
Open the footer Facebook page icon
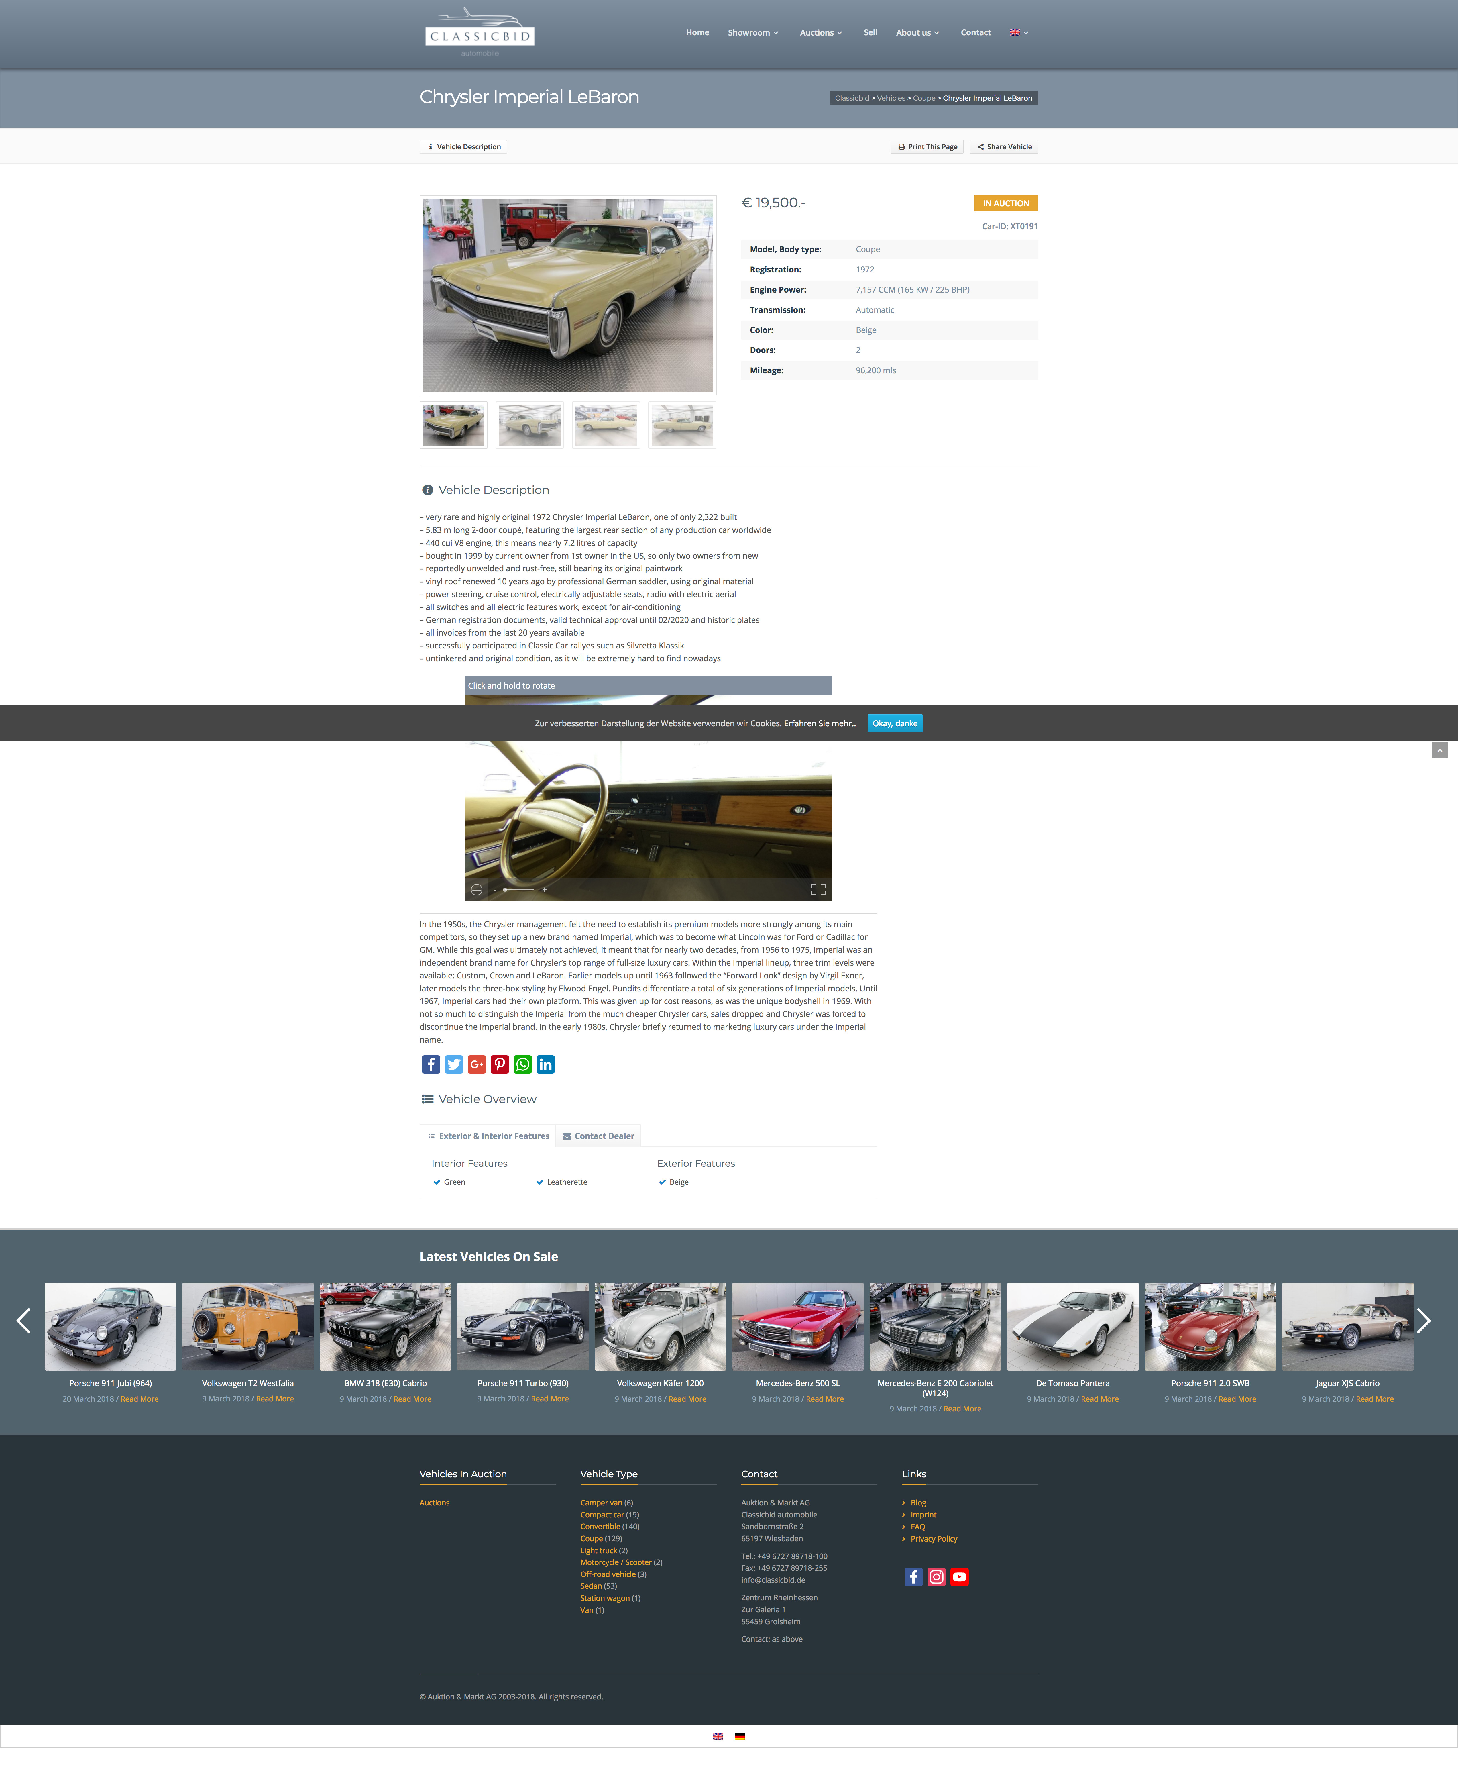point(914,1577)
